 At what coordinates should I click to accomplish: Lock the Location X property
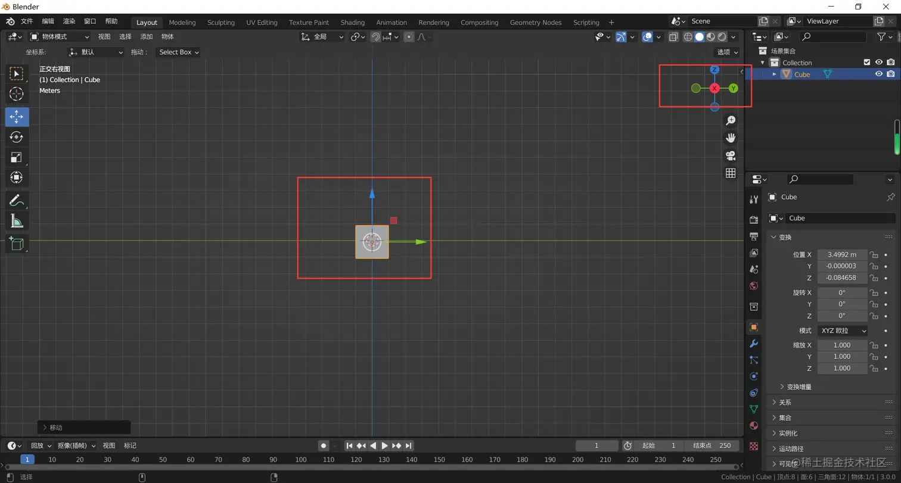click(x=874, y=254)
